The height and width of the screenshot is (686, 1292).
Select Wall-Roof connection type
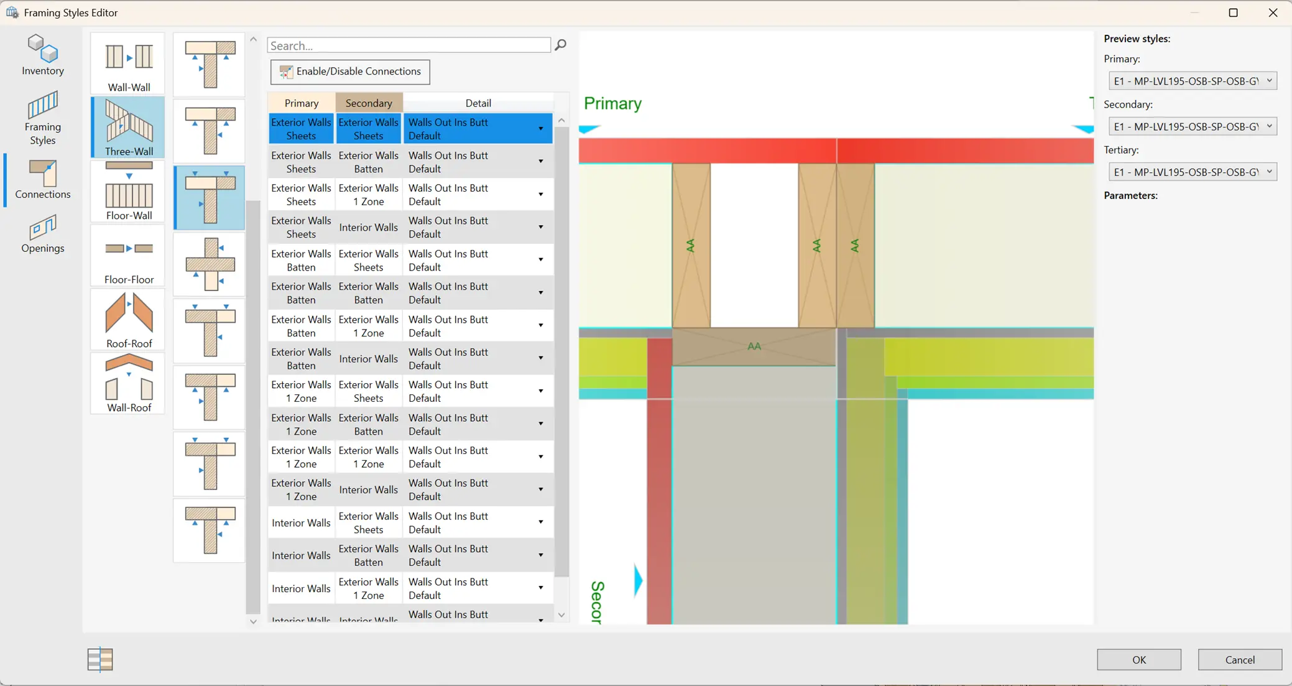[x=128, y=383]
